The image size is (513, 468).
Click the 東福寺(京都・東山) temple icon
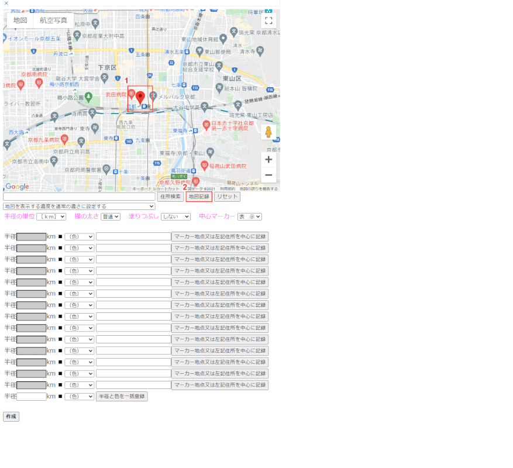210,152
